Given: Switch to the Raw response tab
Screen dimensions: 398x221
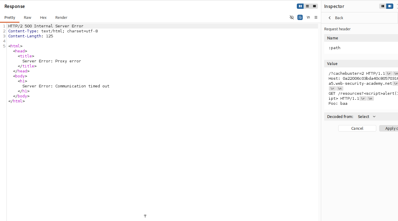Looking at the screenshot, I should click(28, 17).
